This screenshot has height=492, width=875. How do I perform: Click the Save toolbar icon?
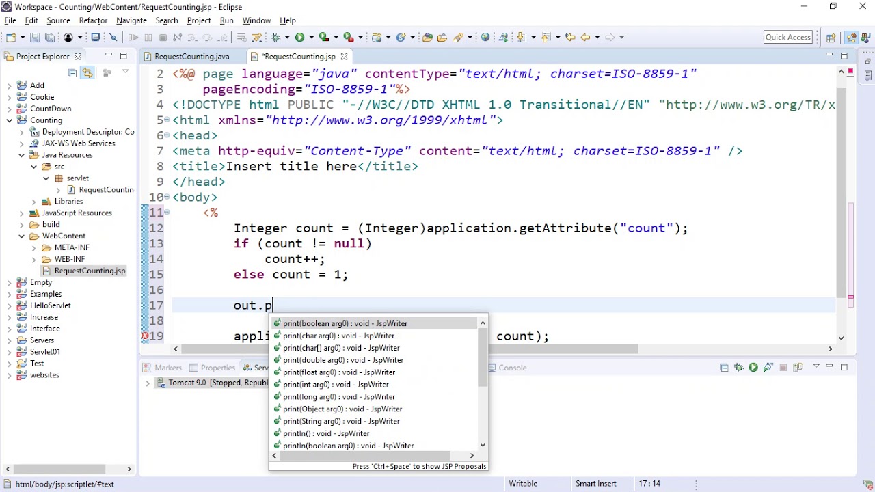pos(35,38)
